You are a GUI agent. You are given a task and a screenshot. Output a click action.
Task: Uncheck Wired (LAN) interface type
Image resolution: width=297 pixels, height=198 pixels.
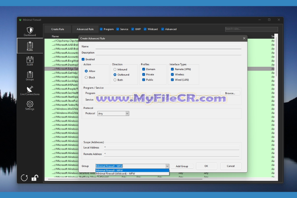172,80
